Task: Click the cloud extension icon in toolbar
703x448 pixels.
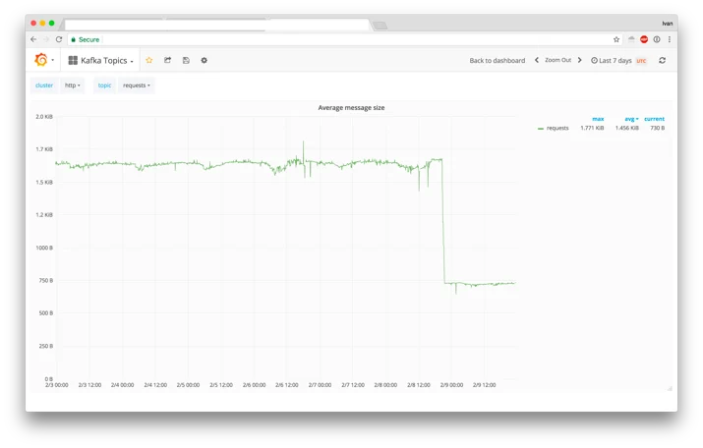Action: [631, 39]
